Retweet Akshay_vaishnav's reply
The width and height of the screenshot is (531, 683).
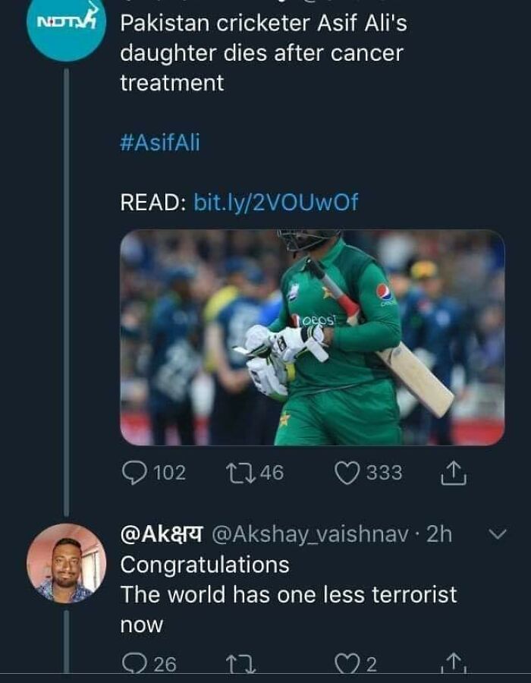pyautogui.click(x=240, y=665)
